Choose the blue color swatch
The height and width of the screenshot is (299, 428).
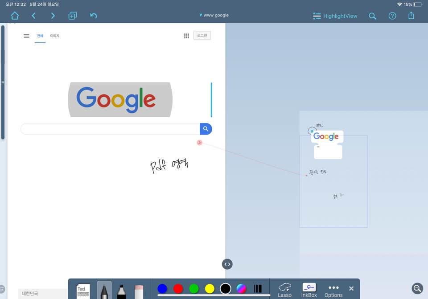pyautogui.click(x=162, y=288)
